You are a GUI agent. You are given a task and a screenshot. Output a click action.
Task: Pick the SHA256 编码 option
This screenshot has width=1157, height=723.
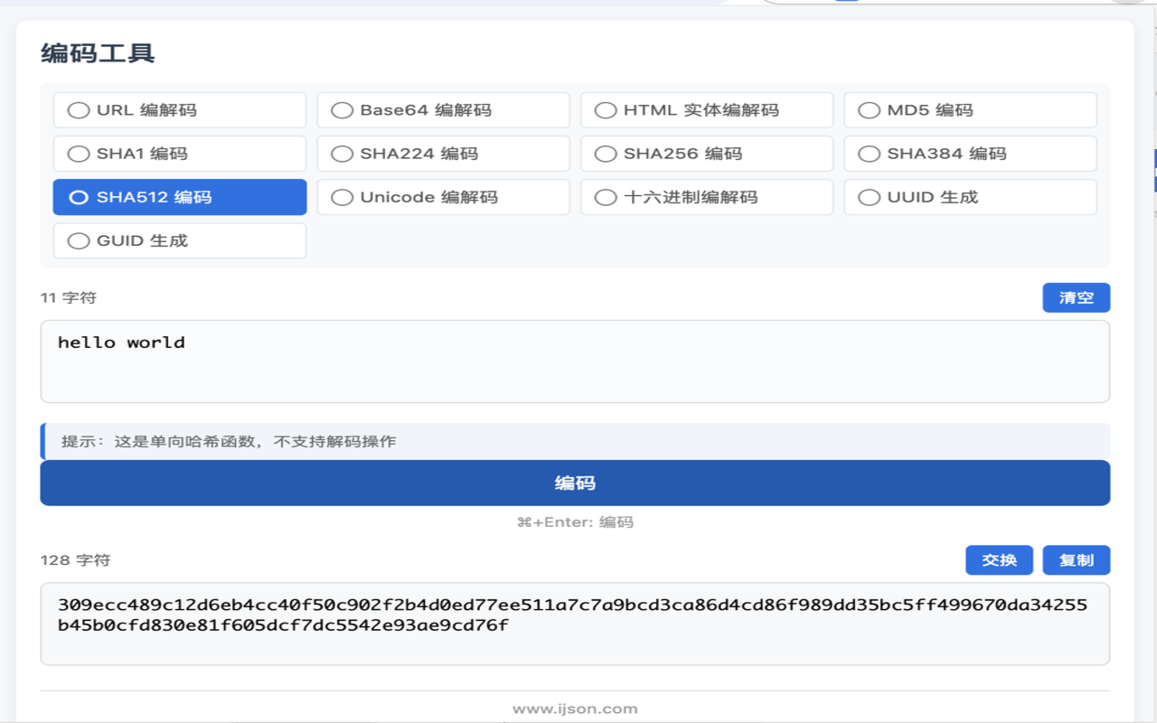pos(707,154)
